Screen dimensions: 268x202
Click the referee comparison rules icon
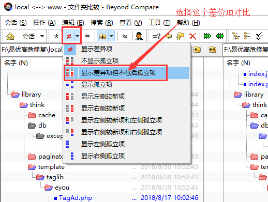coord(139,36)
